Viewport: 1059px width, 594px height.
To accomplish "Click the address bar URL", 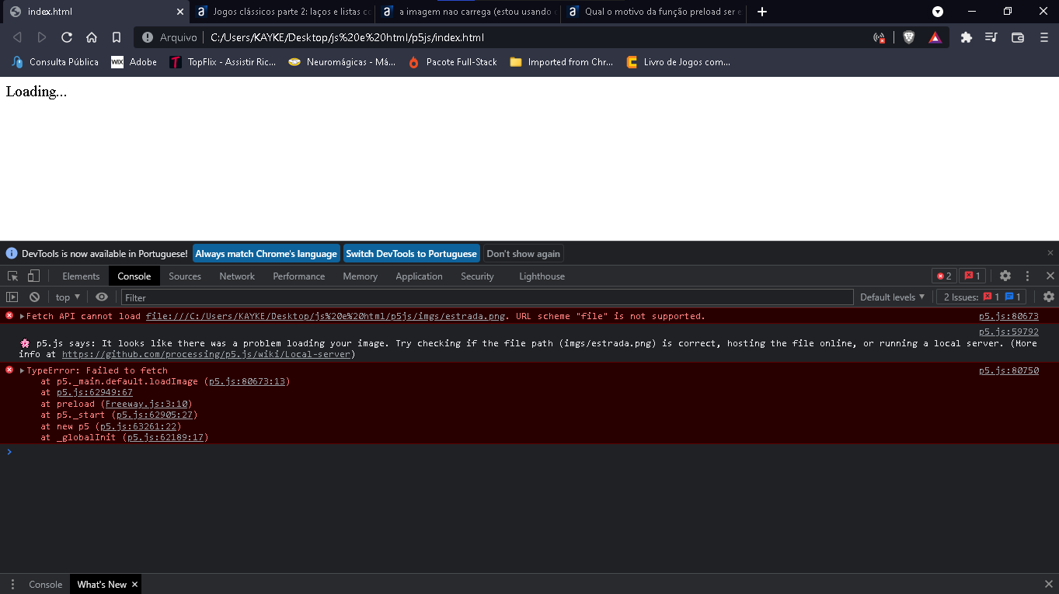I will (x=348, y=37).
